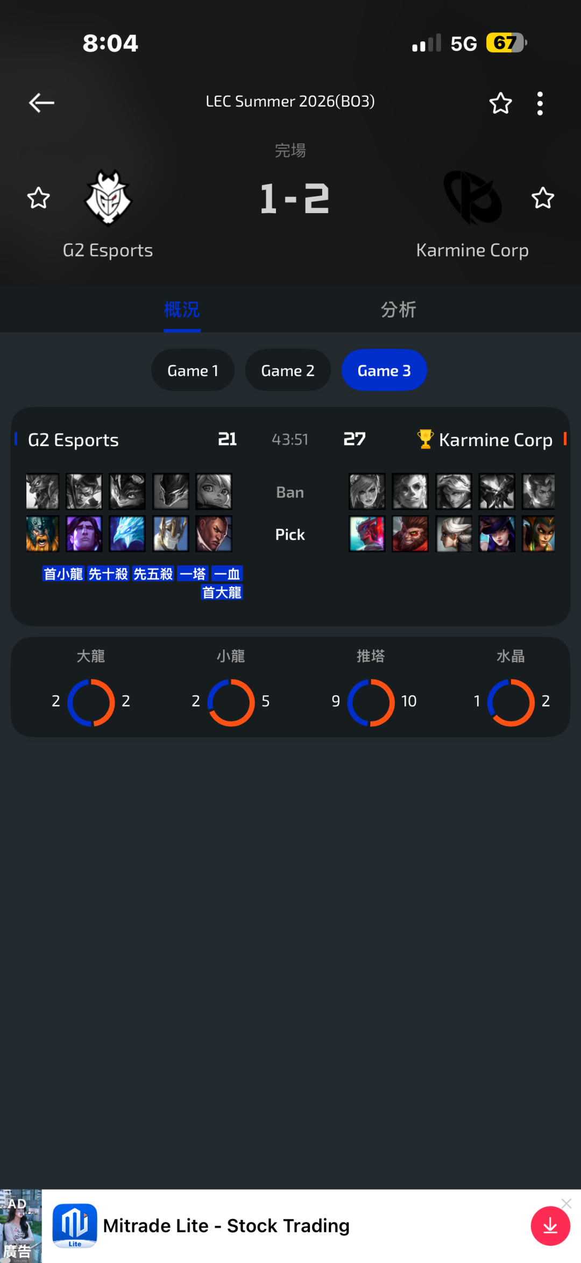The height and width of the screenshot is (1263, 581).
Task: Tap G2's first picked champion portrait
Action: point(42,534)
